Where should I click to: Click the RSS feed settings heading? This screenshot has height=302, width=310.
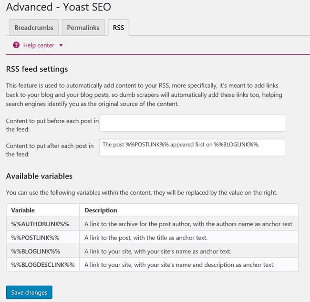[x=37, y=69]
